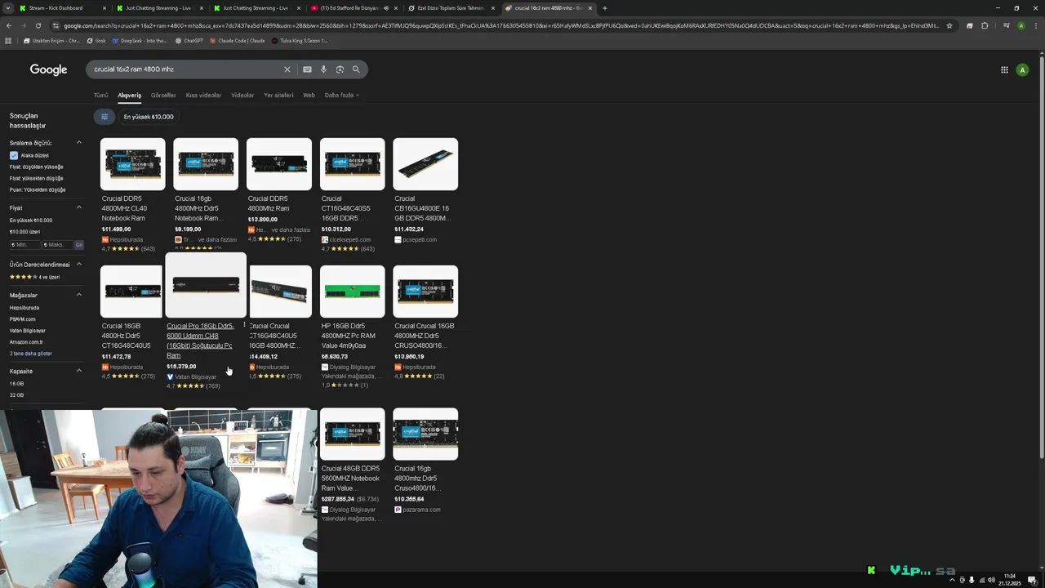Filter price by ₺10.000 üzeri

(x=24, y=232)
